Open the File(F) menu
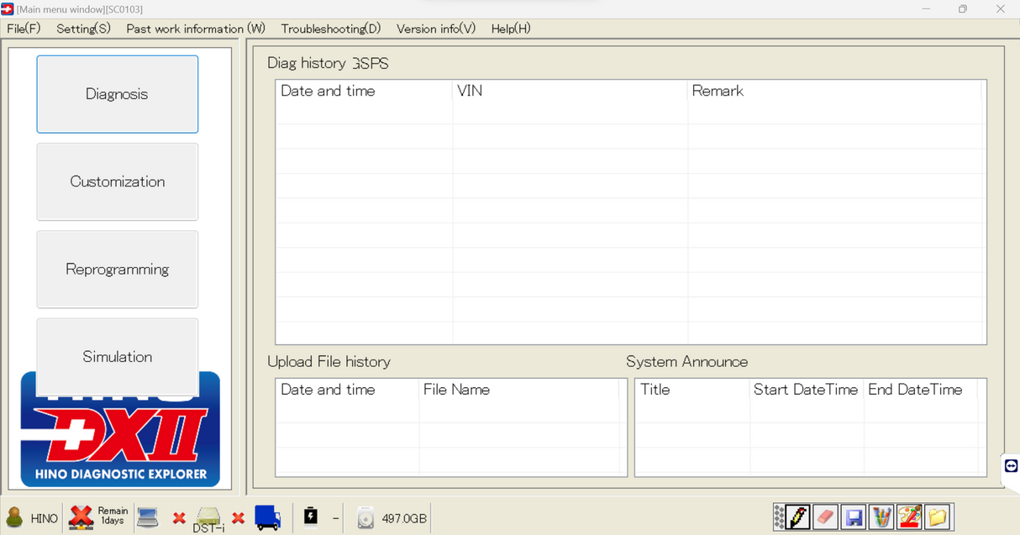 (24, 29)
